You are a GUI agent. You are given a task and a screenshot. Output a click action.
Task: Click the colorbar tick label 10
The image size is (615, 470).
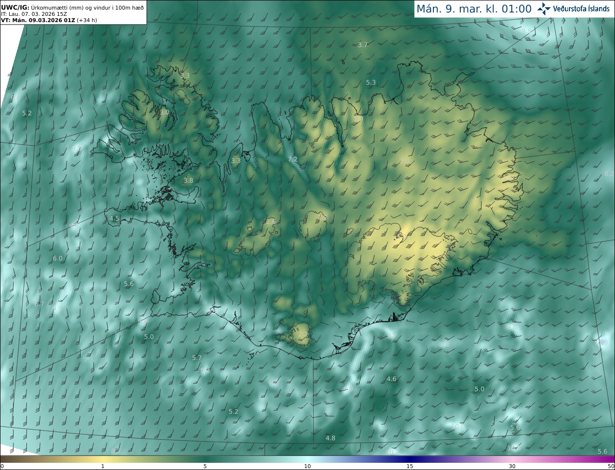(x=307, y=466)
